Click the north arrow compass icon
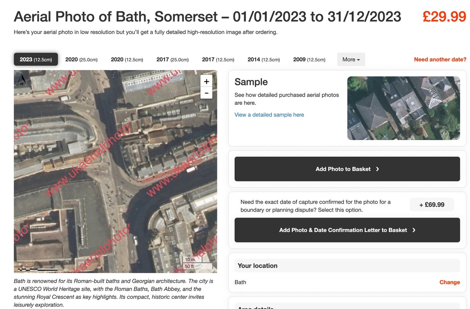 pyautogui.click(x=22, y=80)
